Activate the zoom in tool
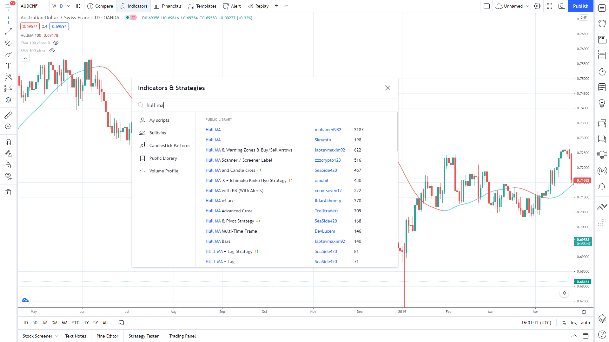Screen dimensions: 609x342 point(8,126)
